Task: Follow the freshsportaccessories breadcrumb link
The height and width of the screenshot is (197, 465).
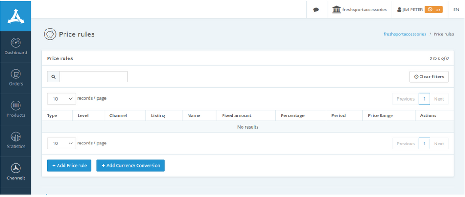Action: (x=405, y=34)
